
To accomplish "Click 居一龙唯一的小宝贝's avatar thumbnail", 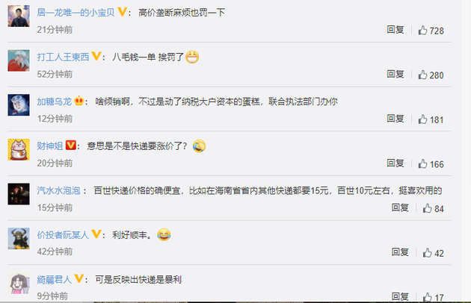I will 19,16.
